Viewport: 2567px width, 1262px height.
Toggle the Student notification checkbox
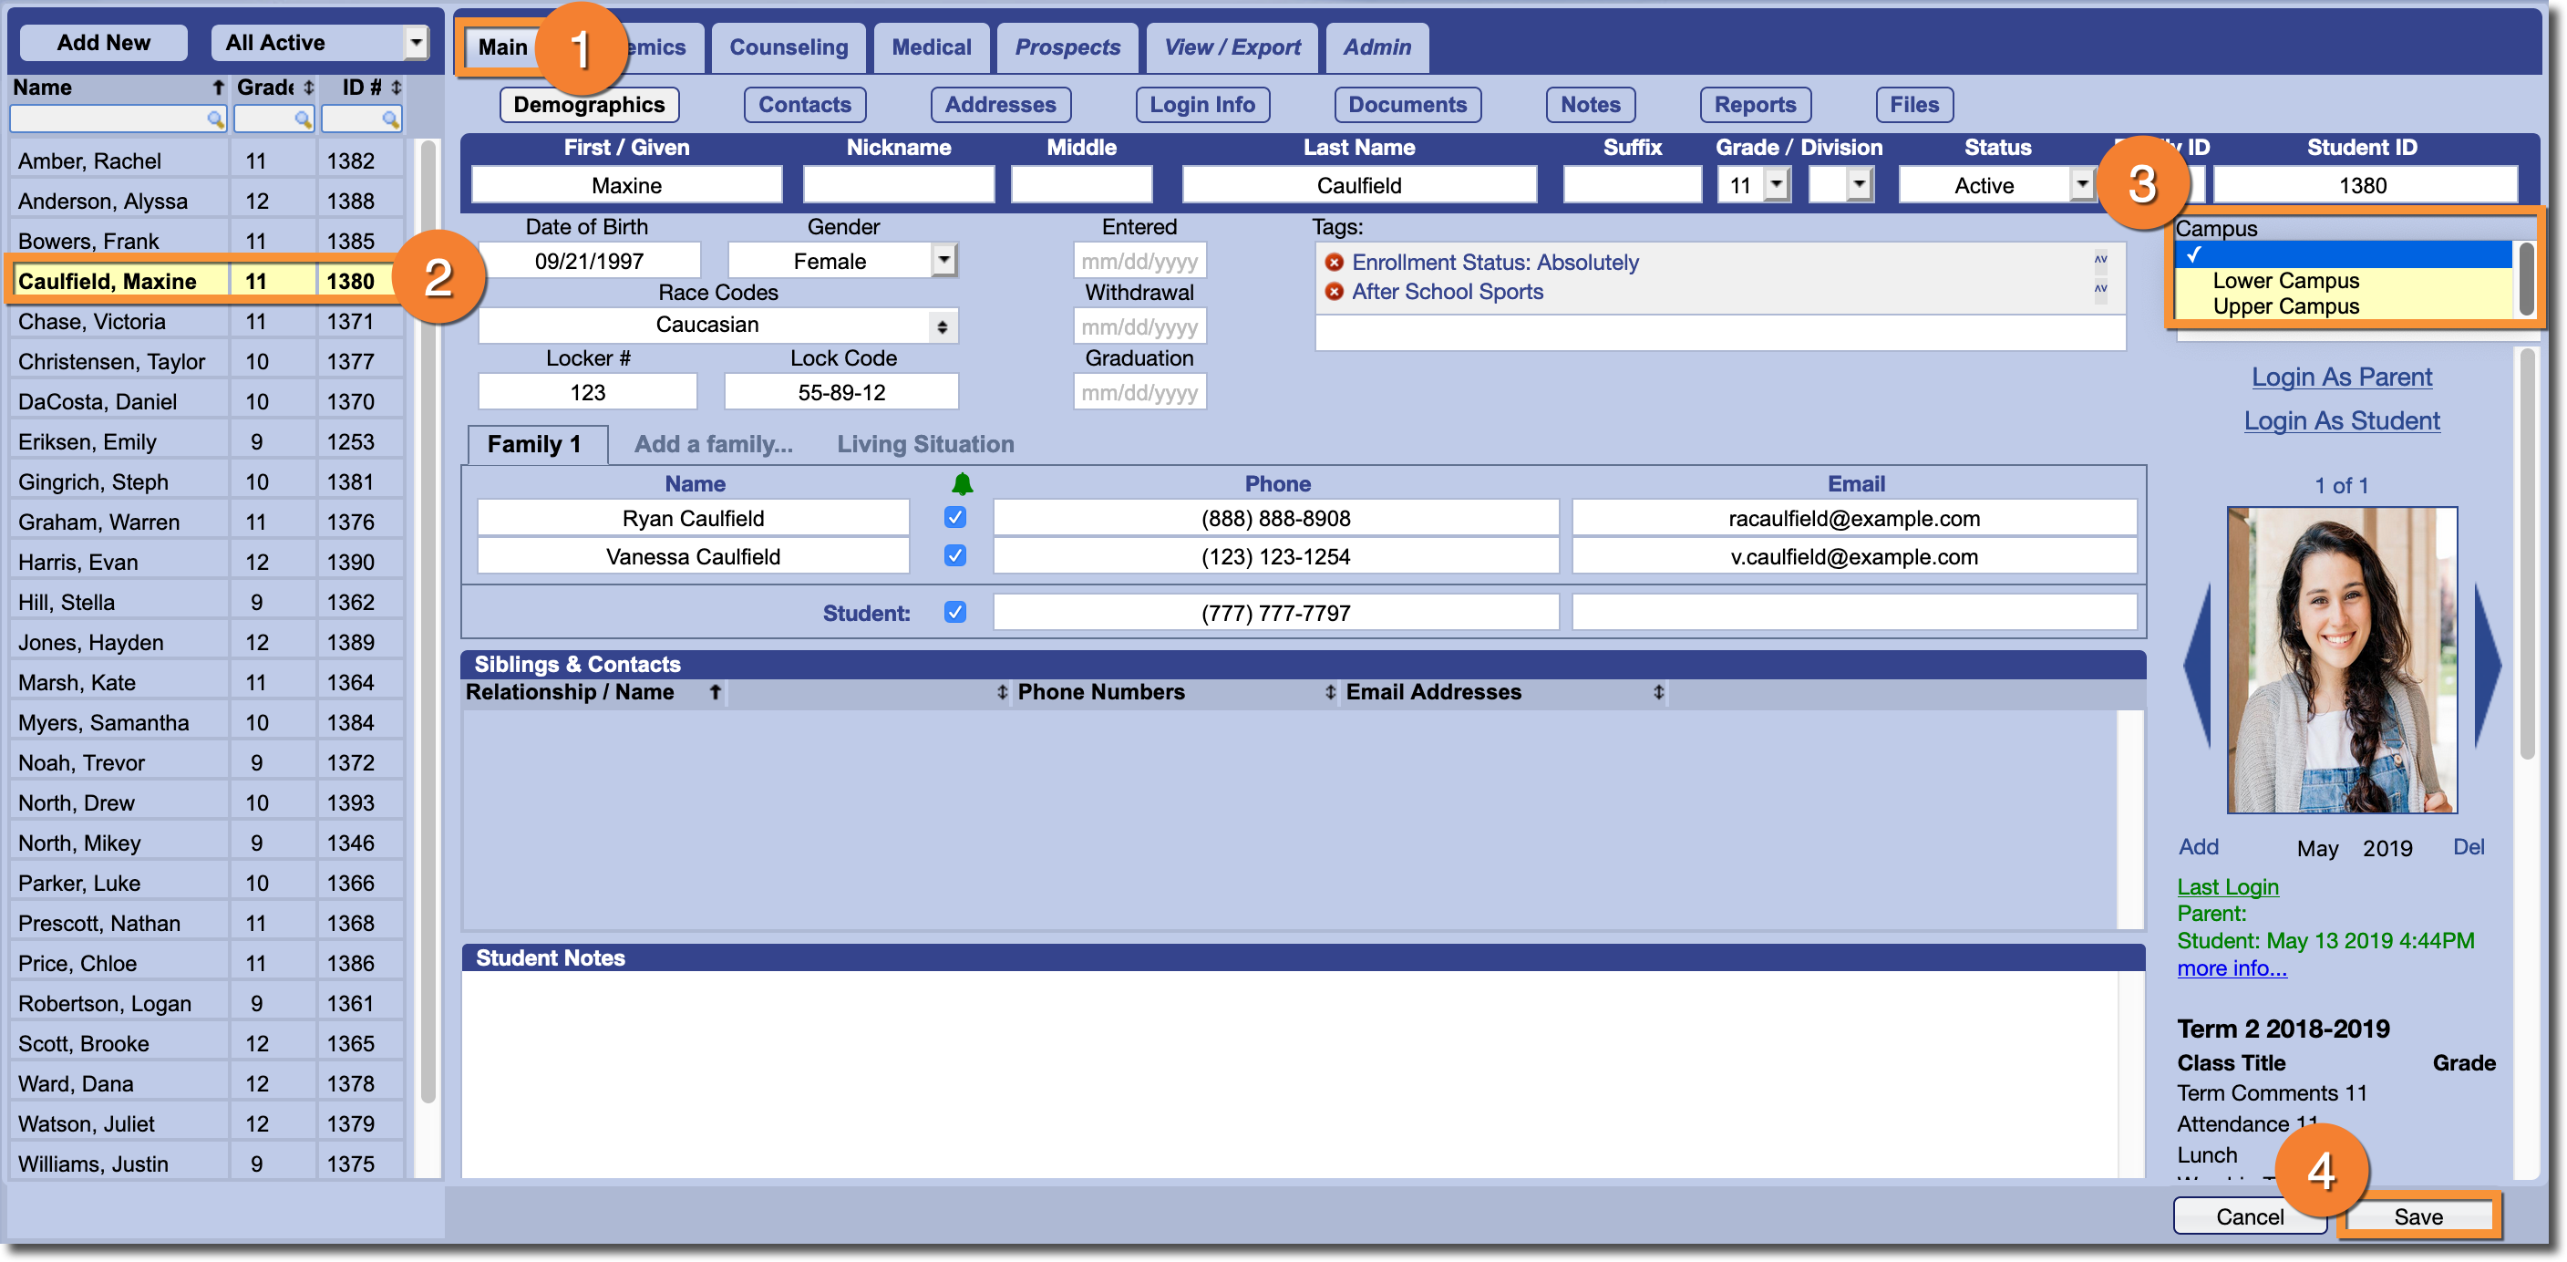tap(954, 612)
